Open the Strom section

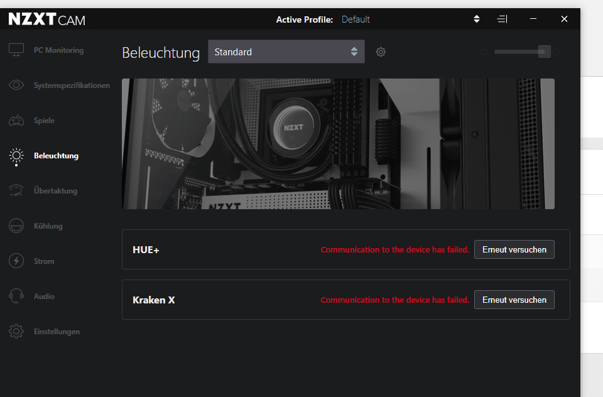44,261
